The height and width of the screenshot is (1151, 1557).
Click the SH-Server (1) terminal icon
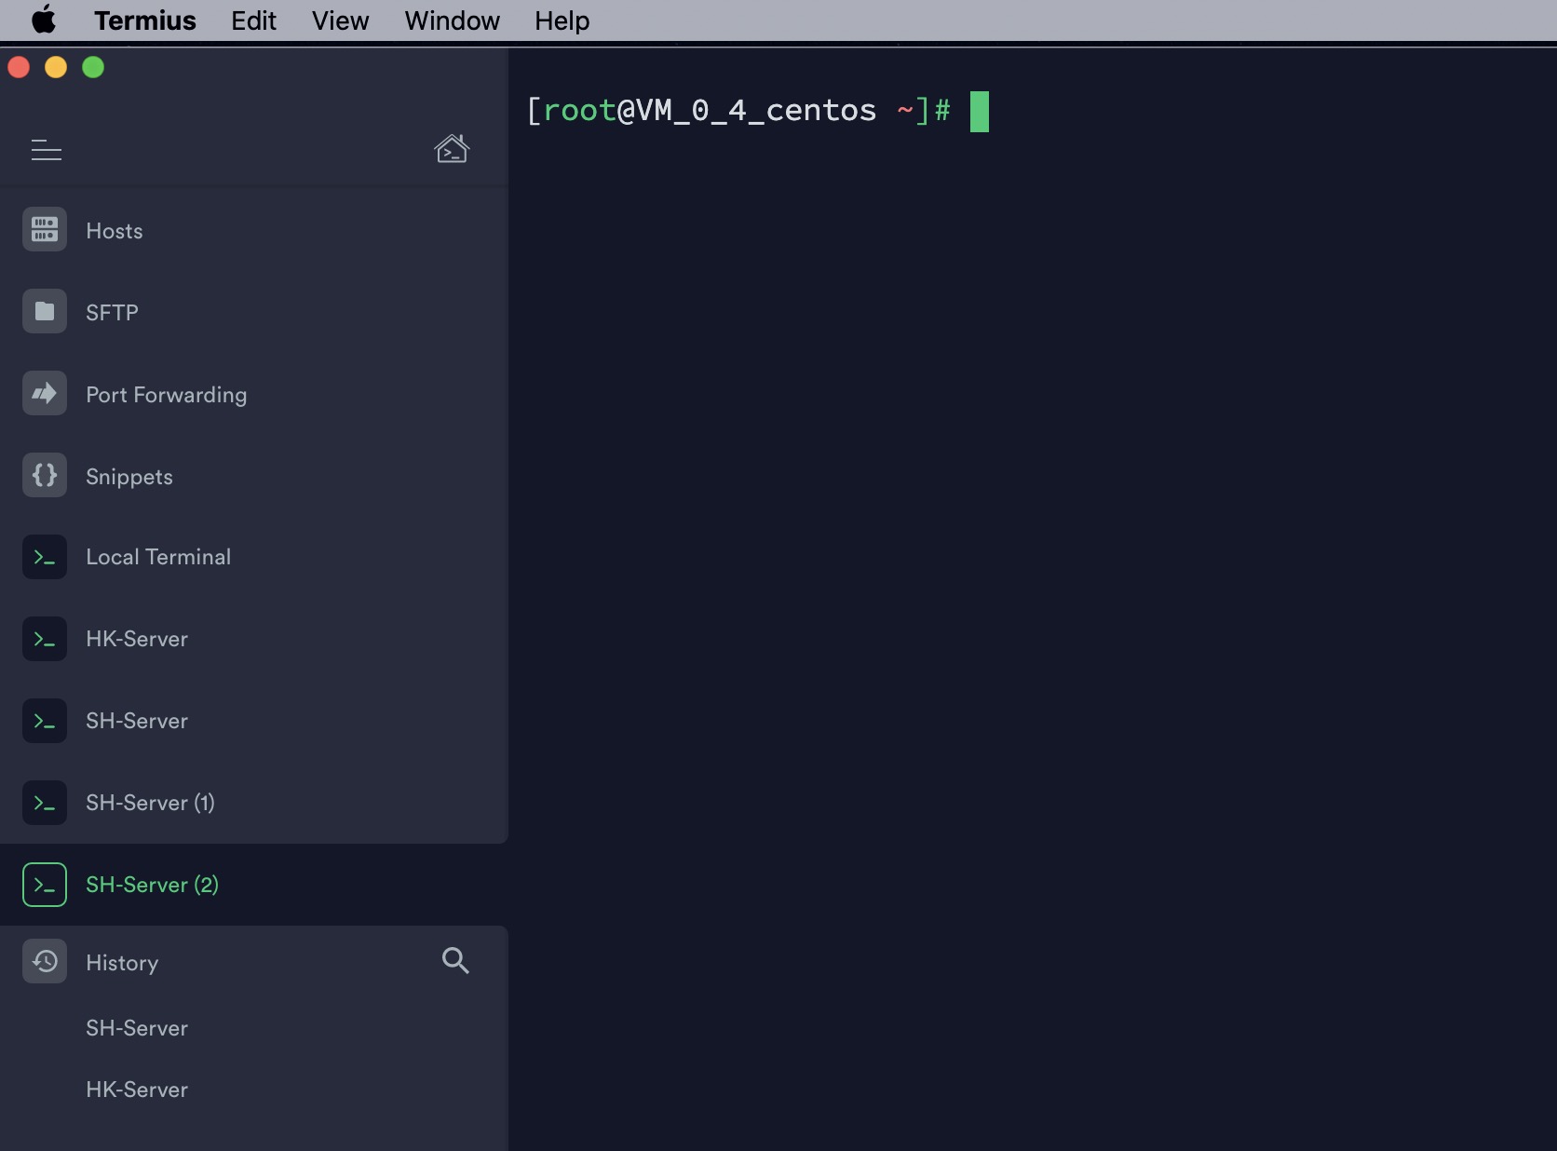[45, 803]
